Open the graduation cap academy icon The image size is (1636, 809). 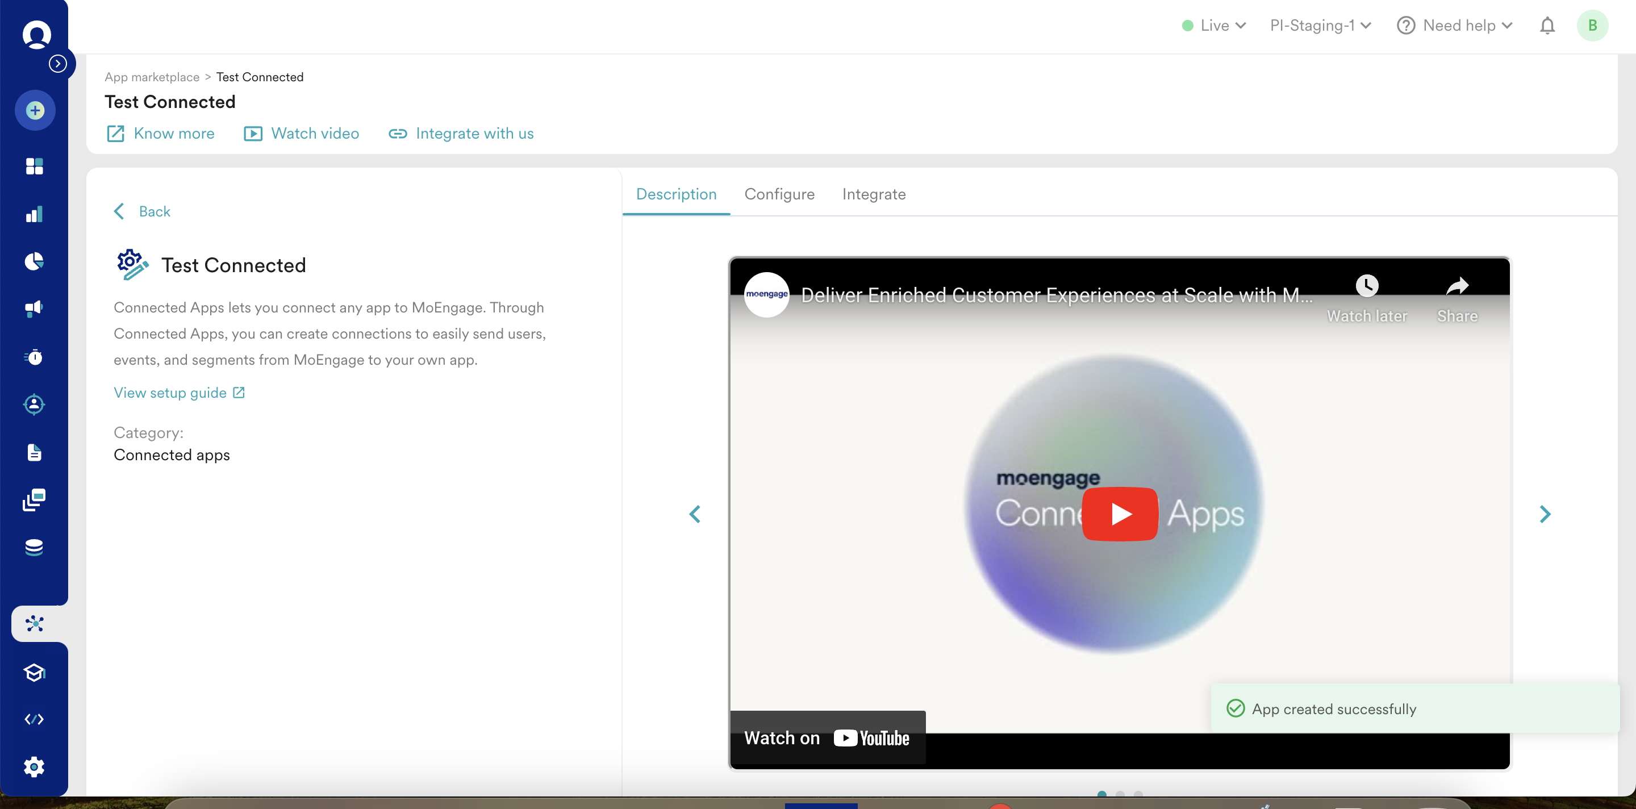pyautogui.click(x=34, y=672)
